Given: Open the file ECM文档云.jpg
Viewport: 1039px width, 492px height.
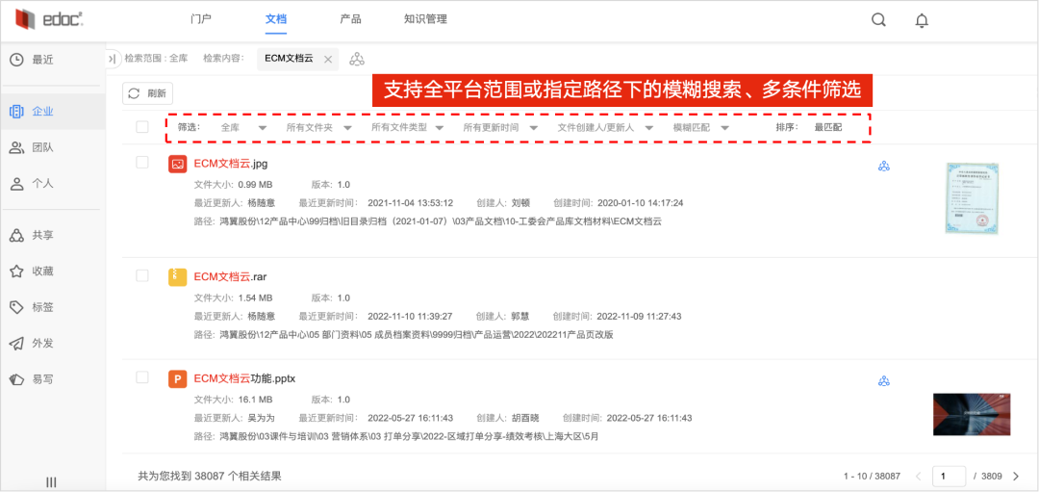Looking at the screenshot, I should (231, 163).
